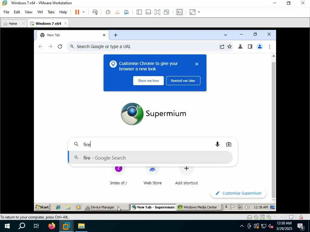
Task: Click the VMware status bar hard disk icon
Action: (x=250, y=217)
